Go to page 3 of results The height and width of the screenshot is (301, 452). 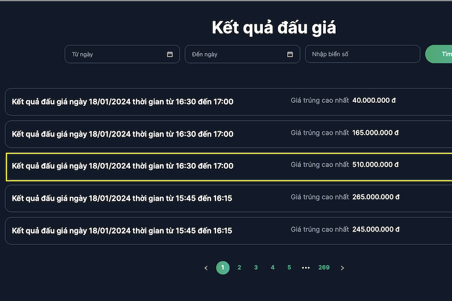click(256, 268)
